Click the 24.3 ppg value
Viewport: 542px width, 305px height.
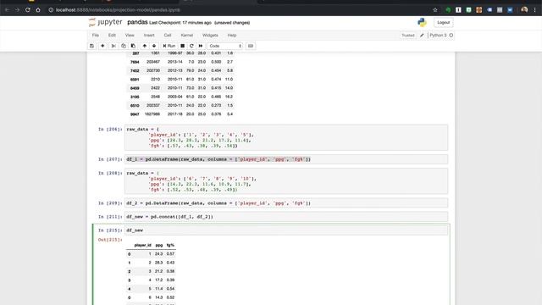point(158,254)
